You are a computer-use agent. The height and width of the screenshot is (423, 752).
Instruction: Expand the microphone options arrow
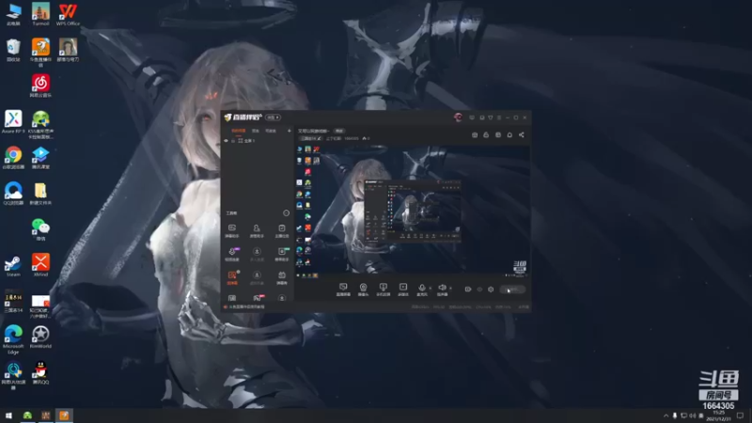tap(431, 289)
